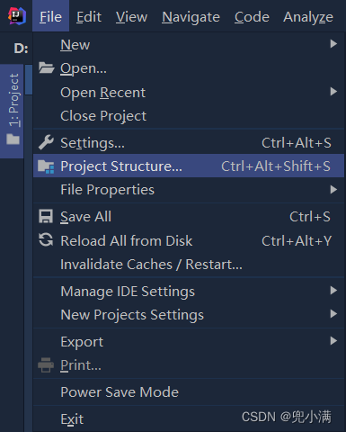The width and height of the screenshot is (346, 432).
Task: Select Close Project
Action: [x=189, y=116]
